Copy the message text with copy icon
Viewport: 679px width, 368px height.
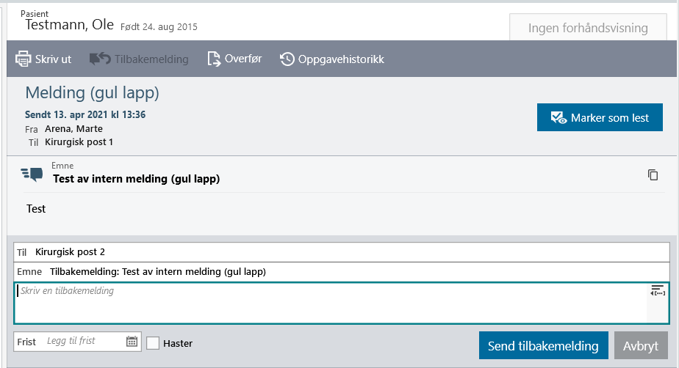(x=653, y=174)
